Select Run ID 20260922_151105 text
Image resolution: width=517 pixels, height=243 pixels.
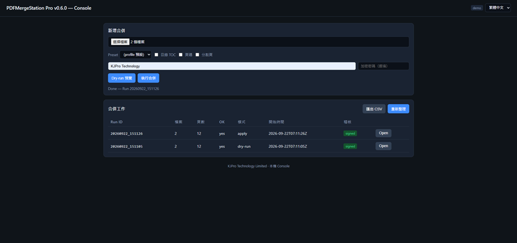tap(127, 147)
